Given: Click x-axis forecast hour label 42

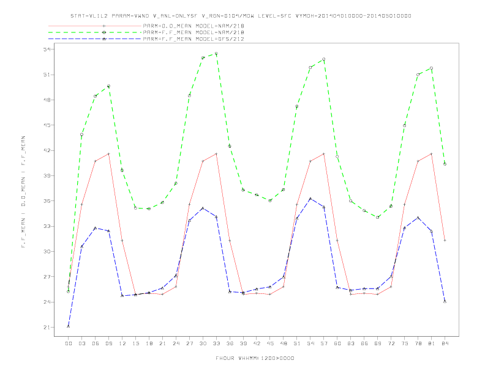Looking at the screenshot, I should click(257, 343).
